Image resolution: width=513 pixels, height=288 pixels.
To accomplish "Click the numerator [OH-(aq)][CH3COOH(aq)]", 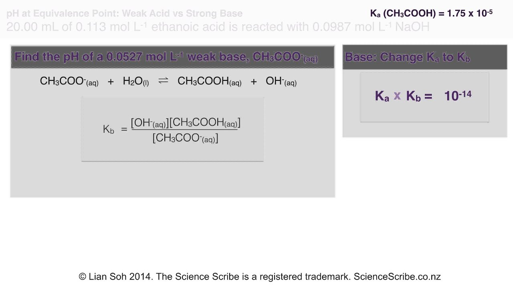I will (186, 123).
